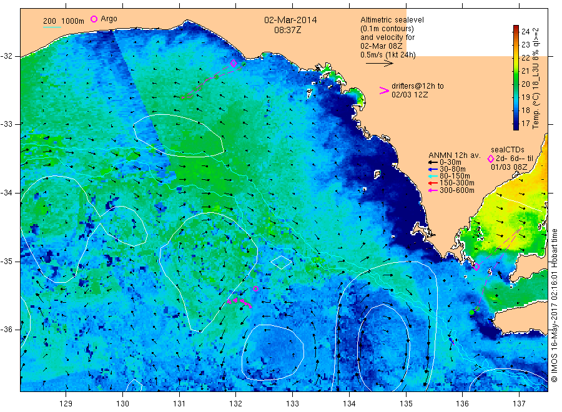Click the magenta Argo circle in the legend
Screen dimensions: 562x412
(x=94, y=19)
